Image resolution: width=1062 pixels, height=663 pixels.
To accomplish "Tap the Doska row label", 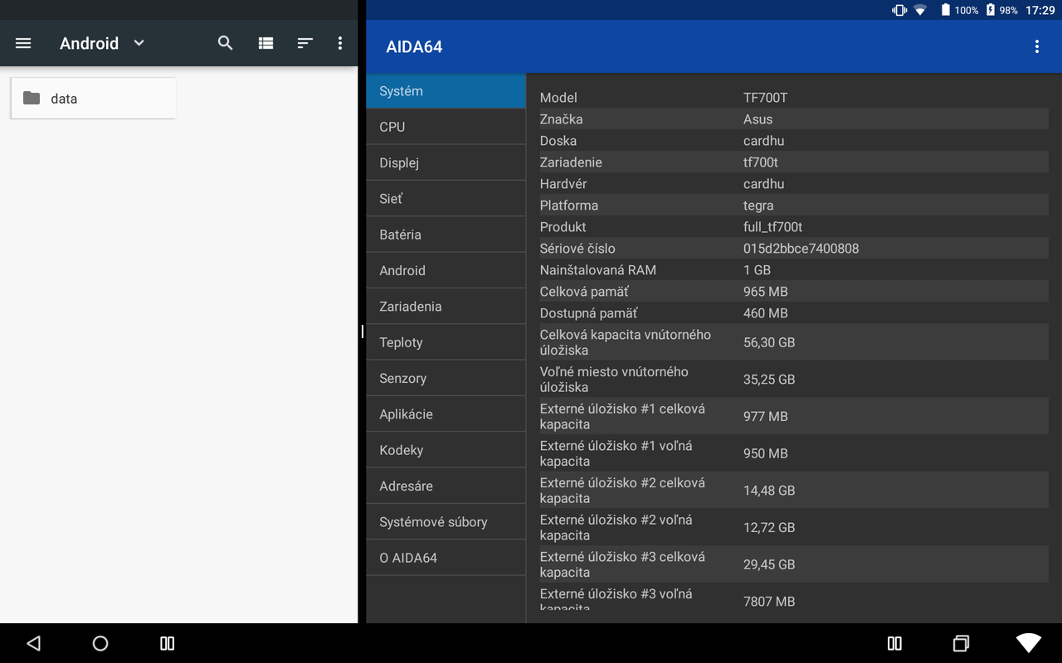I will [558, 141].
